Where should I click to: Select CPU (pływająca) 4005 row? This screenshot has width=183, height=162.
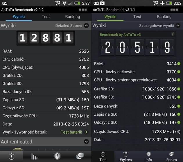pos(46,67)
